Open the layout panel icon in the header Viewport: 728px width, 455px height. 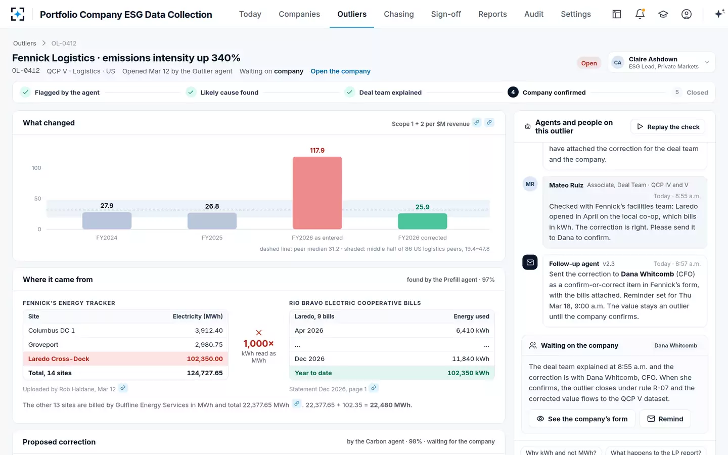pos(617,14)
